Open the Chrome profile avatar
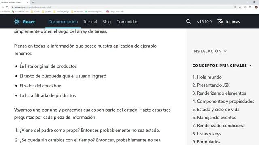Screen dimensions: 259x145 pos(256,7)
